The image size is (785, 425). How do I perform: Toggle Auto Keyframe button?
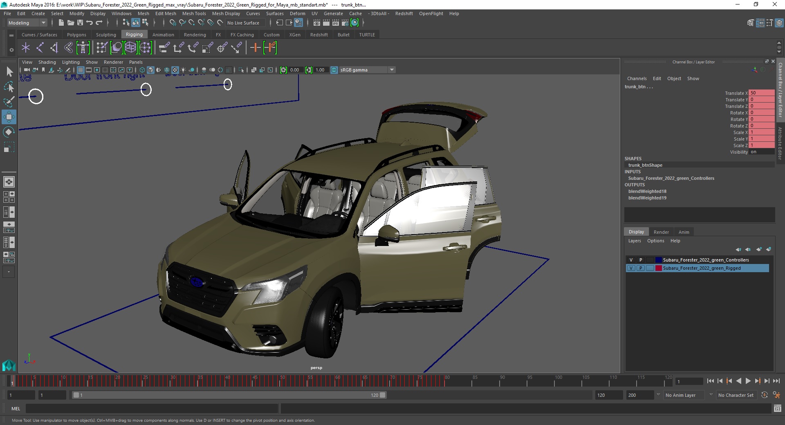coord(764,395)
